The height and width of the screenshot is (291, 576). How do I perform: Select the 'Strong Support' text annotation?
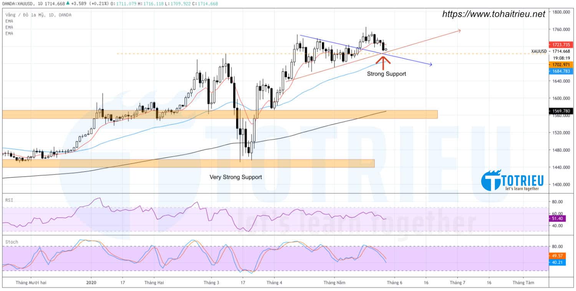[x=386, y=74]
